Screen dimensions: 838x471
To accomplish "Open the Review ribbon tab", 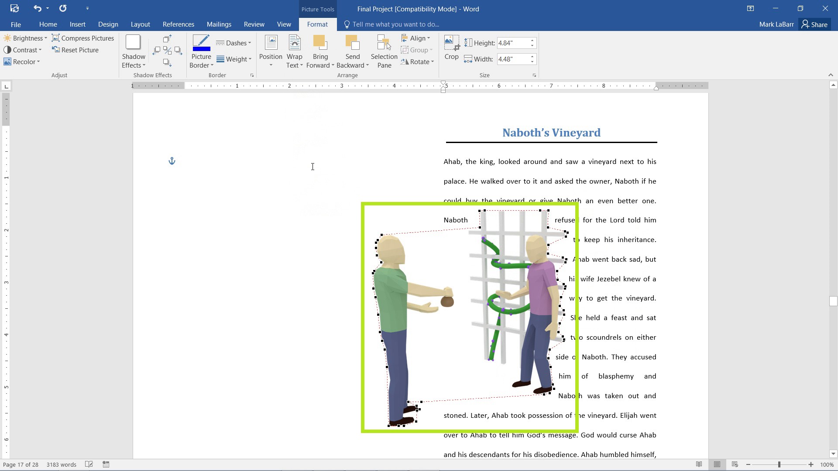I will coord(254,24).
